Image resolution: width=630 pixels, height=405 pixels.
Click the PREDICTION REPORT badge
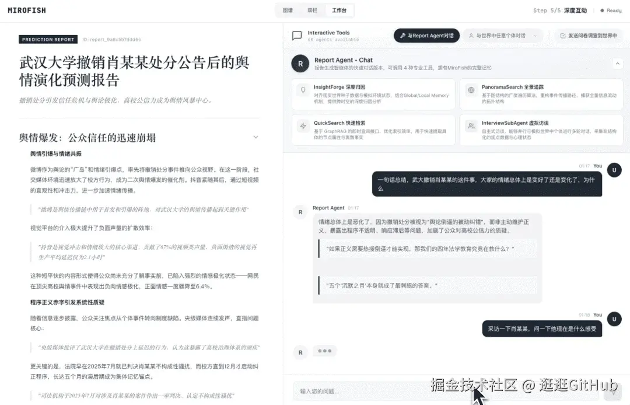[x=48, y=39]
